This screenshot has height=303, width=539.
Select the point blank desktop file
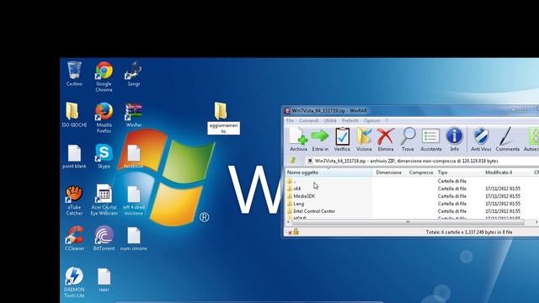(74, 156)
